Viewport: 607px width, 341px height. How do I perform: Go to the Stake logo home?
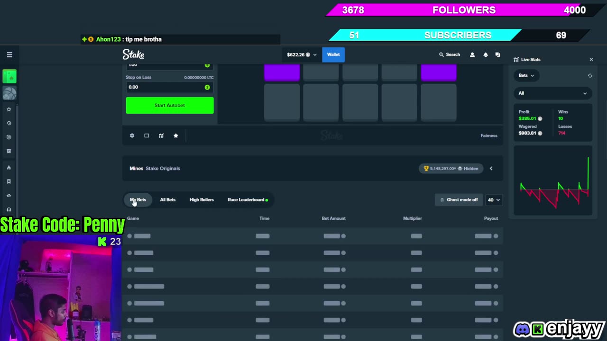[133, 54]
